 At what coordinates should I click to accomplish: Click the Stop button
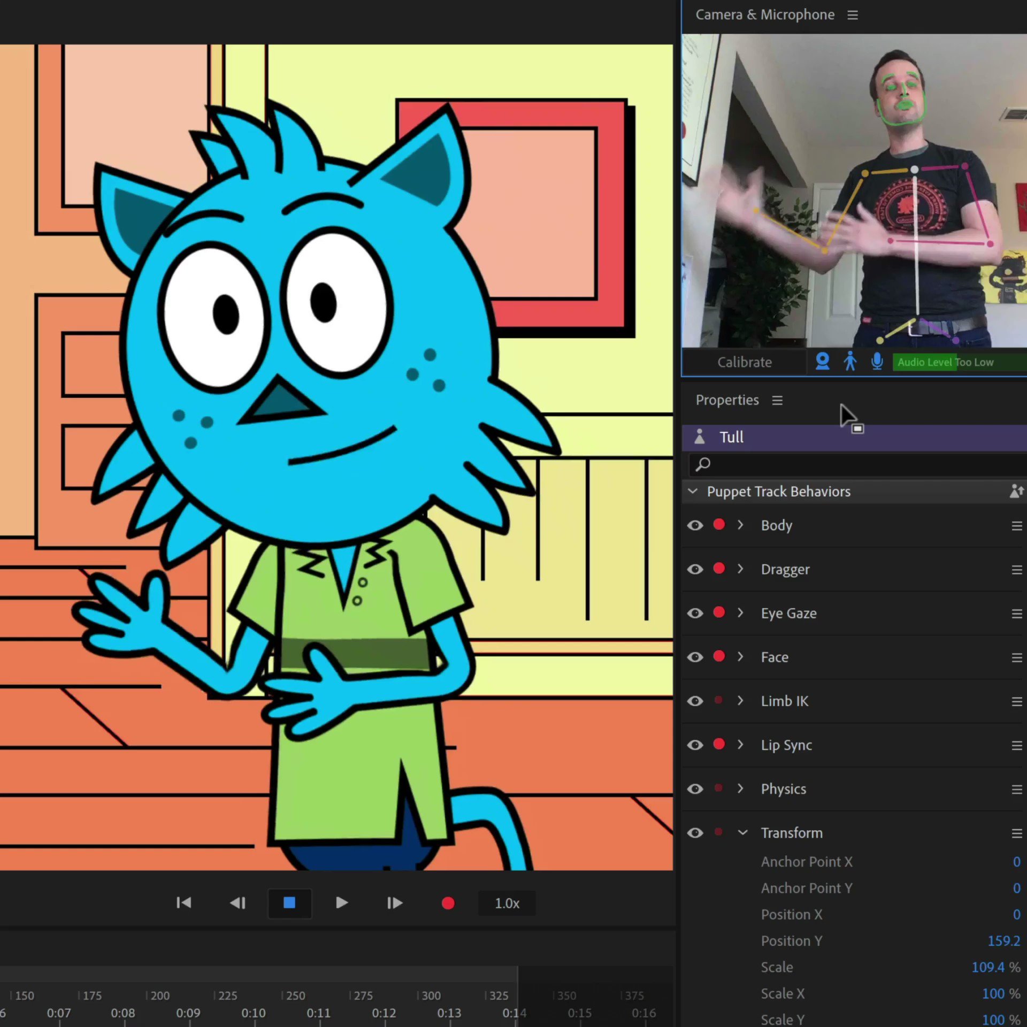point(289,903)
